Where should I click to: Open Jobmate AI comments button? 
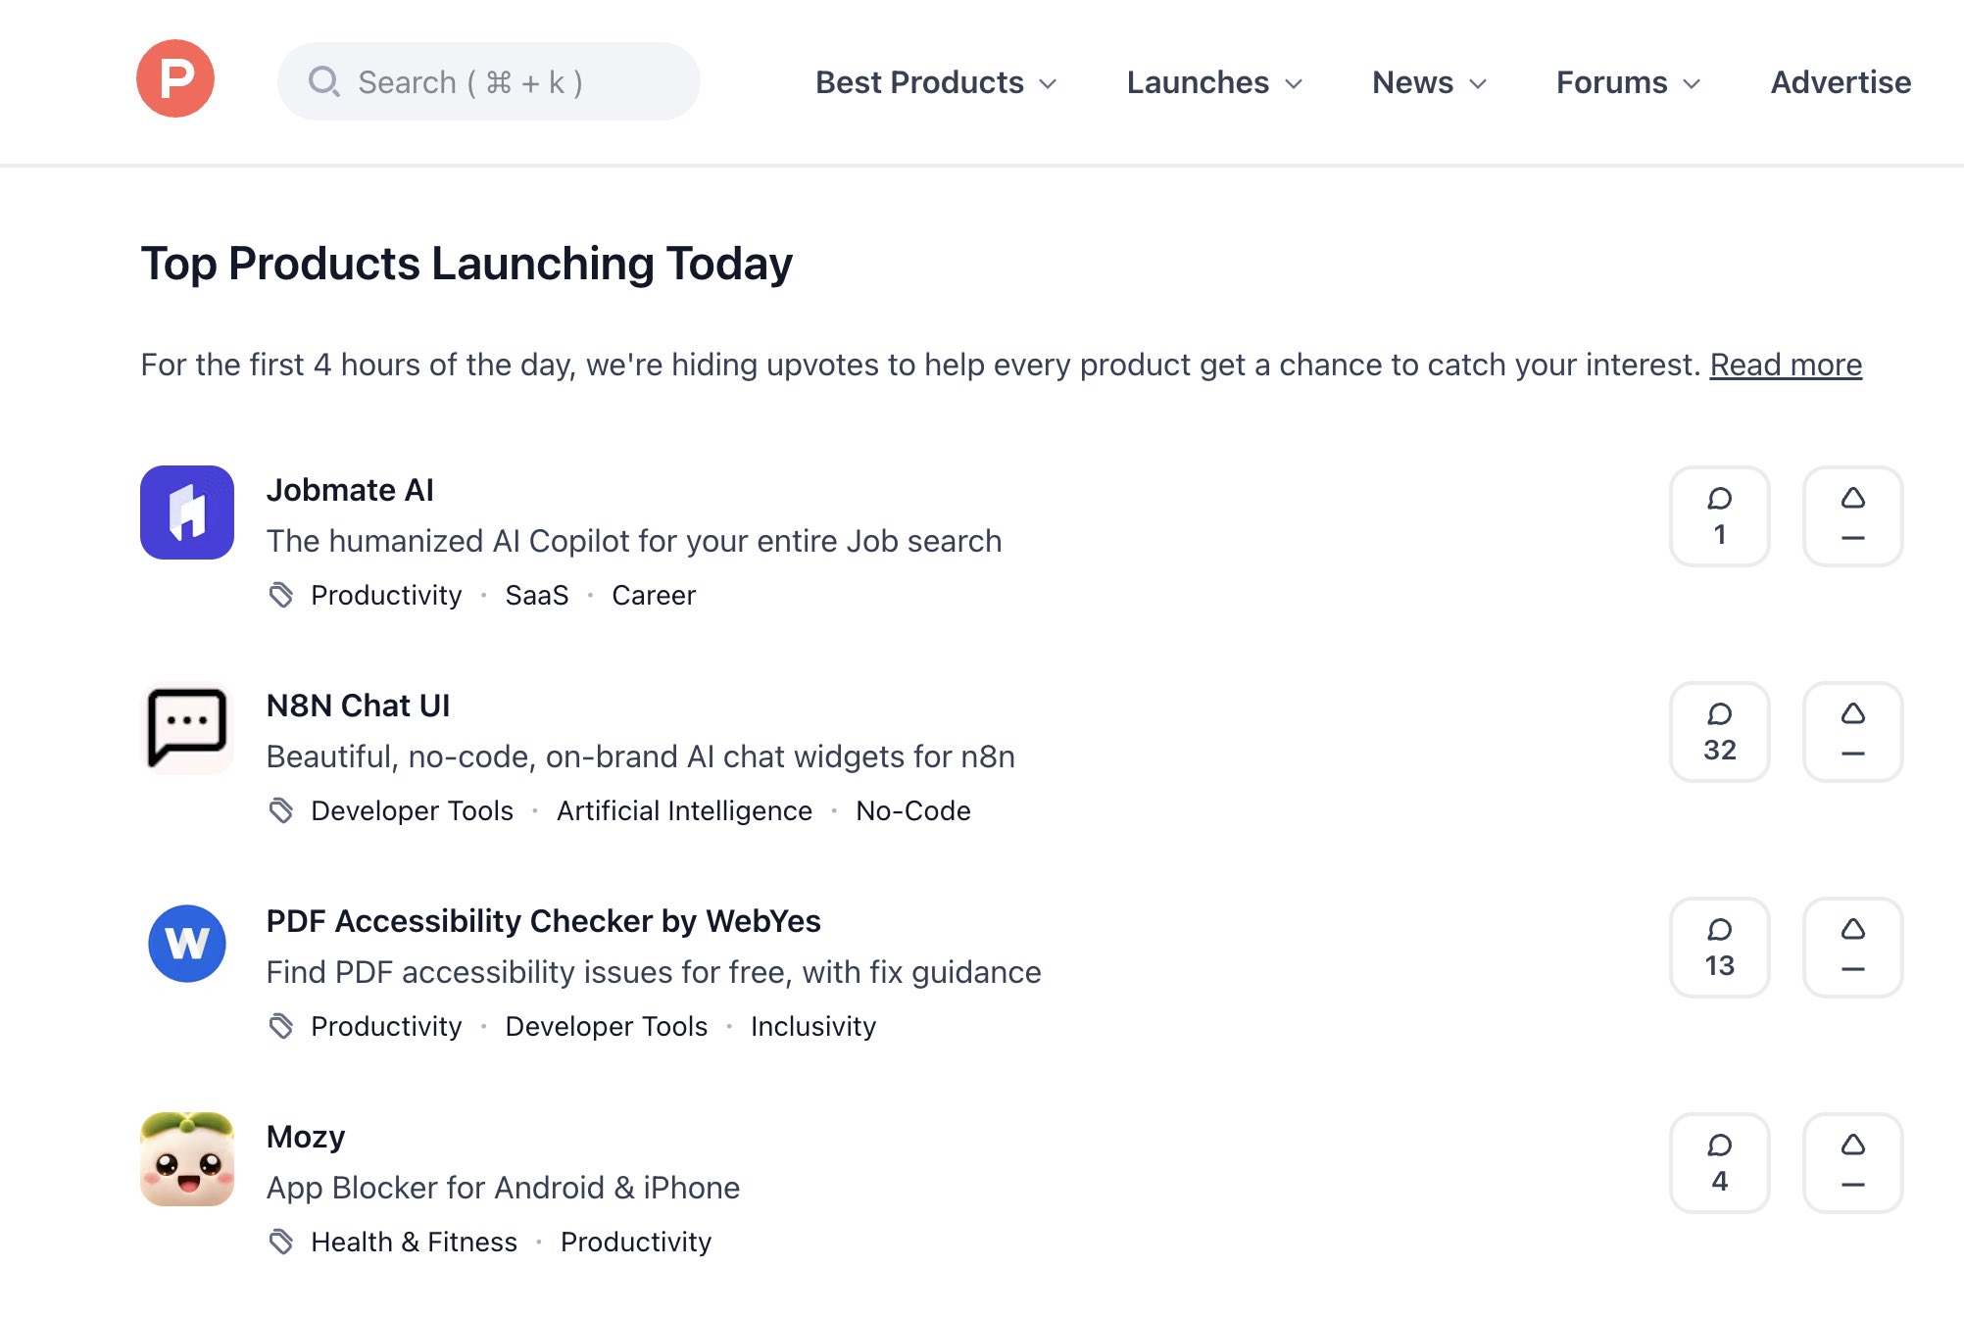(x=1719, y=516)
